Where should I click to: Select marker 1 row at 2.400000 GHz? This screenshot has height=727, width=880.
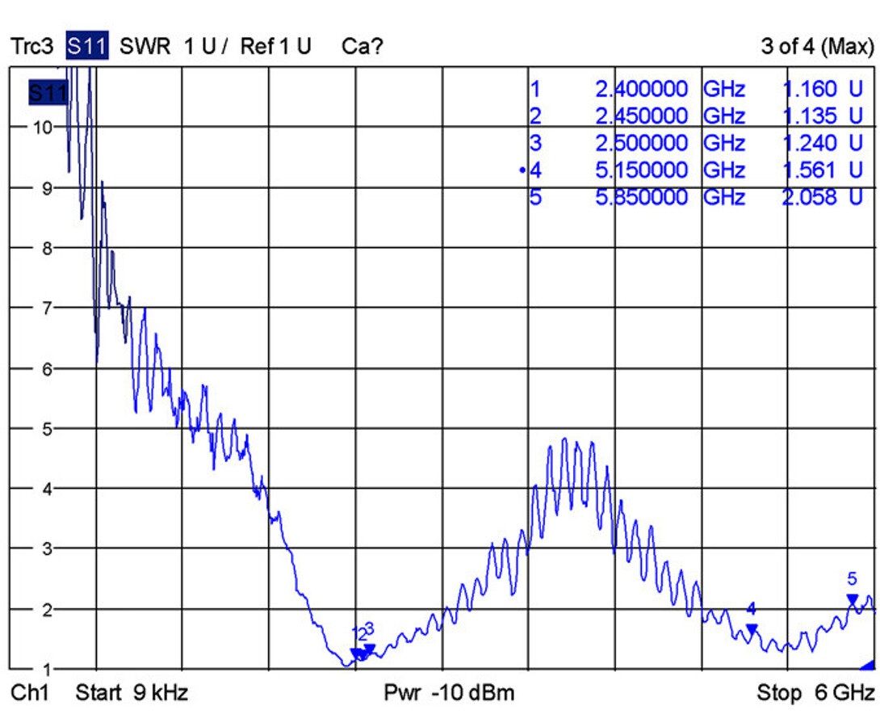pyautogui.click(x=696, y=89)
